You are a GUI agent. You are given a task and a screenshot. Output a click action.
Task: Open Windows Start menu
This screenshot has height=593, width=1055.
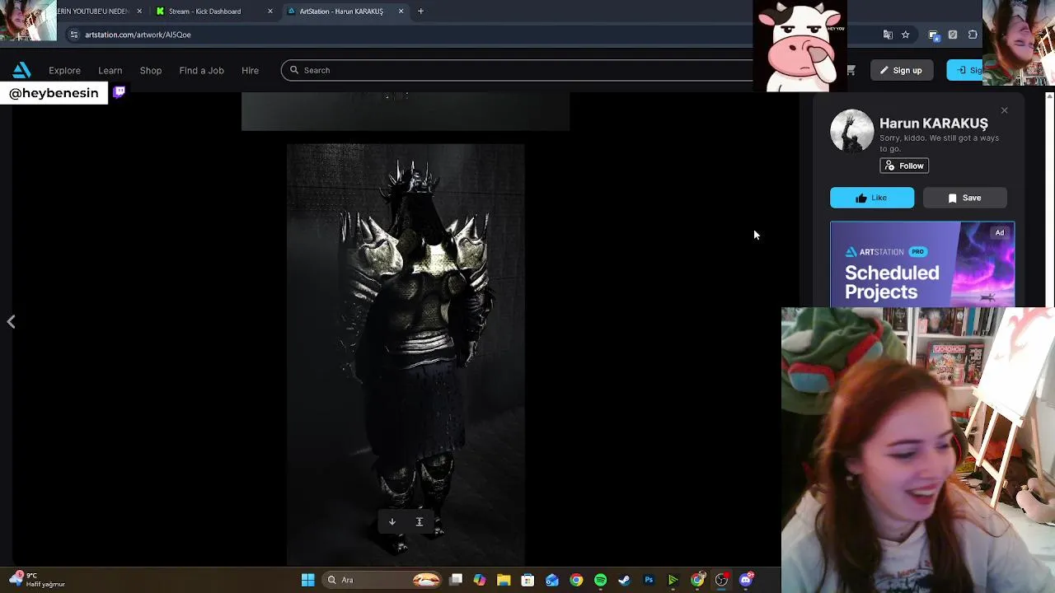307,580
